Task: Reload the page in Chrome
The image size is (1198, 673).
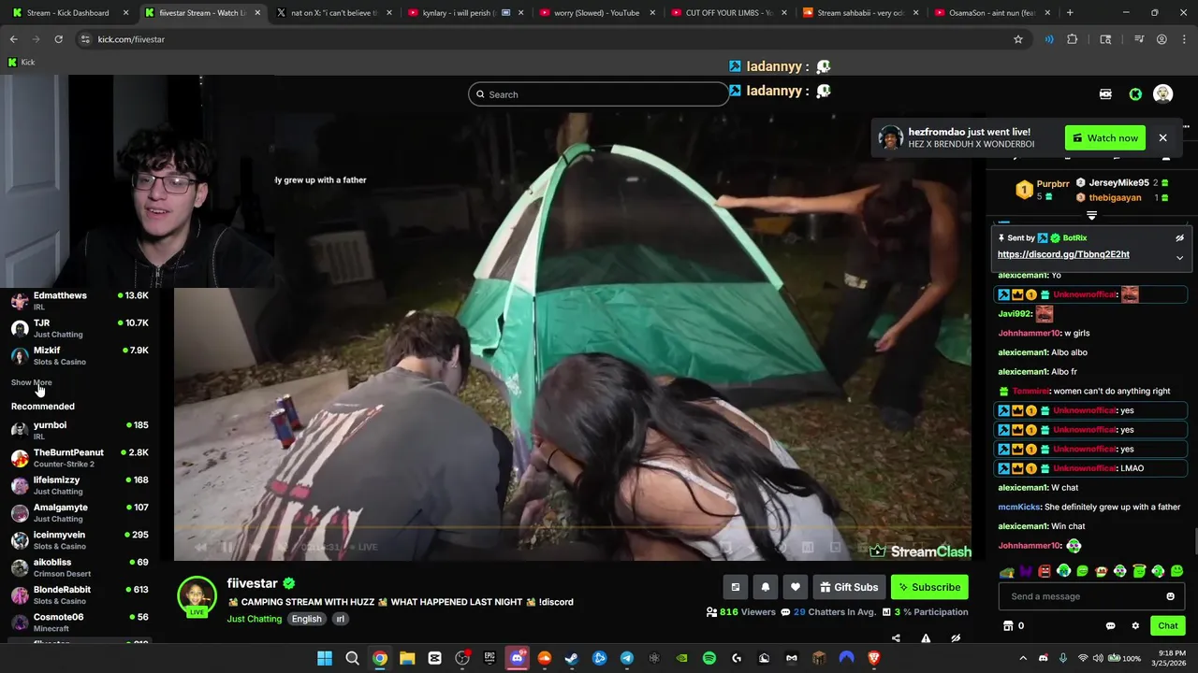Action: click(58, 39)
